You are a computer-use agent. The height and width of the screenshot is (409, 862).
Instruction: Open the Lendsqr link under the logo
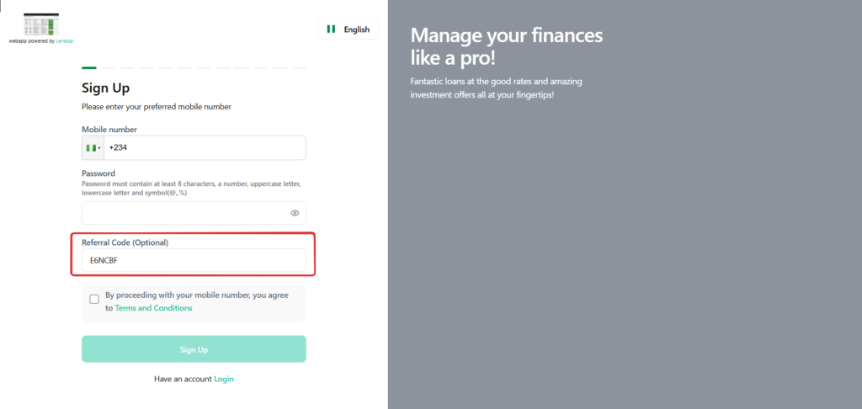coord(65,40)
